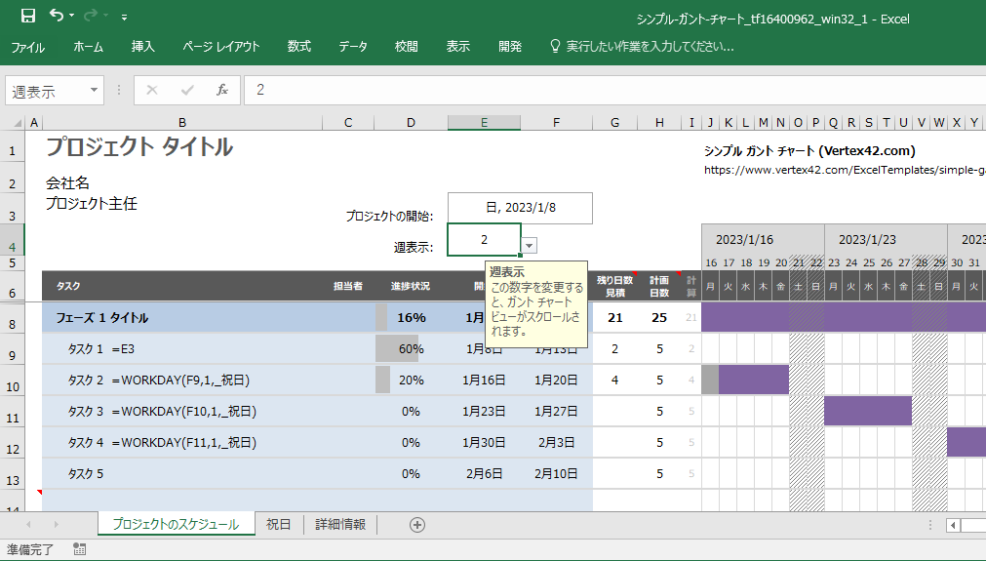Click the formula bar containing 2

coord(615,91)
